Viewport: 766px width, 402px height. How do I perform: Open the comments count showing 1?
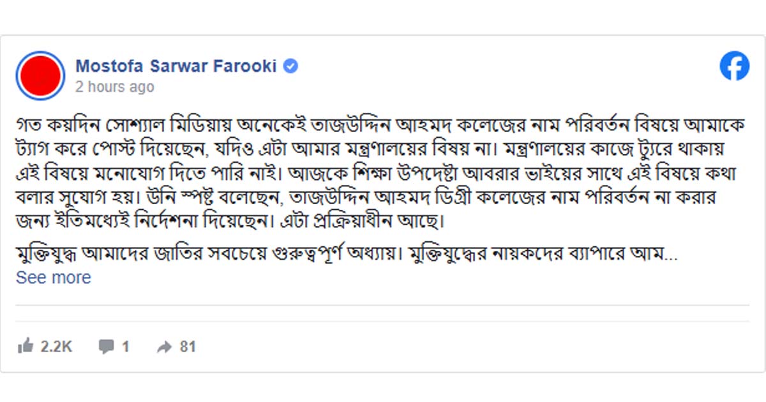click(x=125, y=347)
